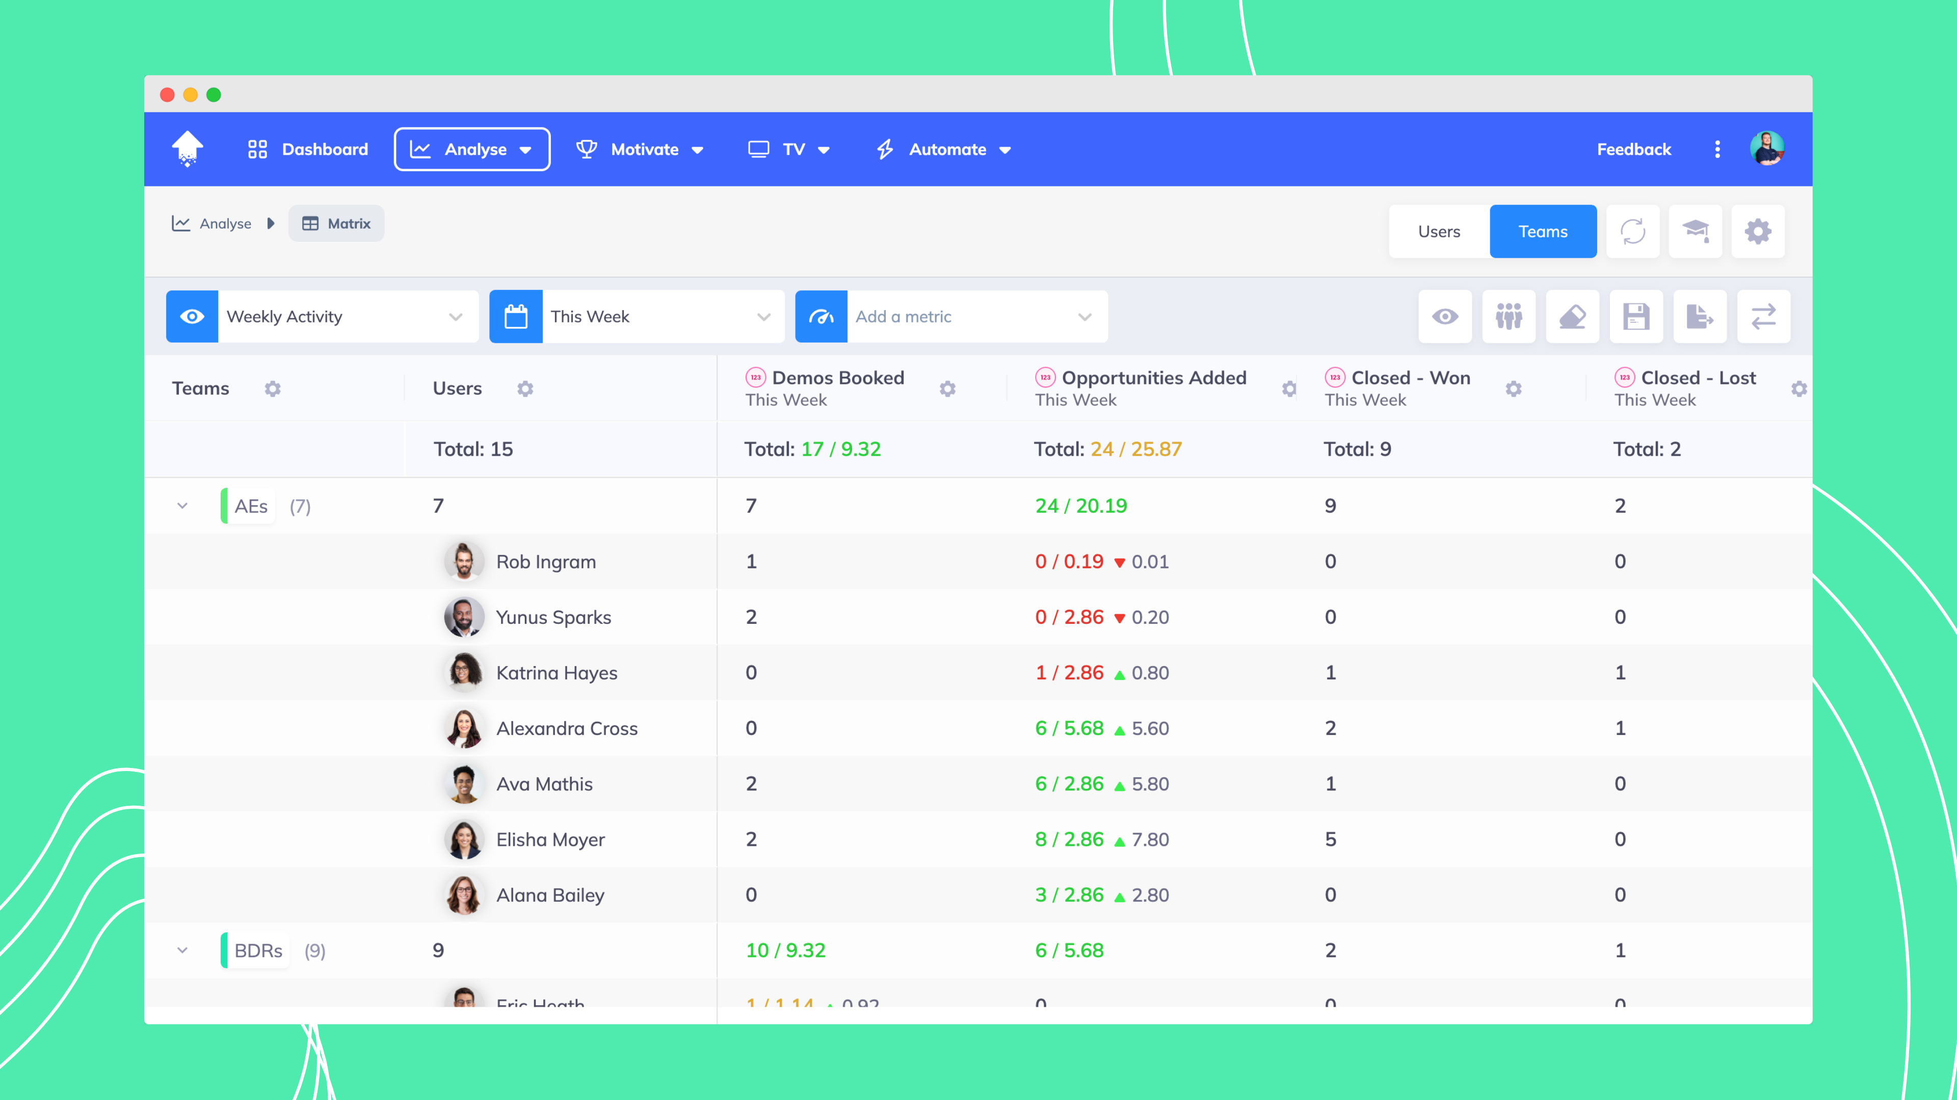The height and width of the screenshot is (1100, 1957).
Task: Select the eye preview icon in the toolbar
Action: tap(1445, 317)
